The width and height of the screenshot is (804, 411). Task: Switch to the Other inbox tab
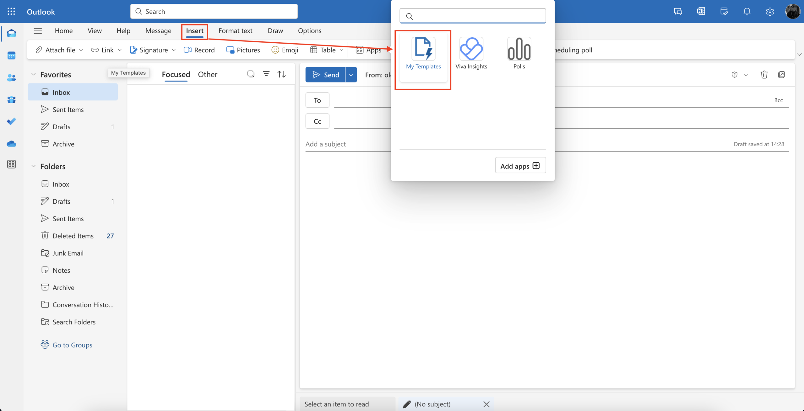pyautogui.click(x=207, y=74)
